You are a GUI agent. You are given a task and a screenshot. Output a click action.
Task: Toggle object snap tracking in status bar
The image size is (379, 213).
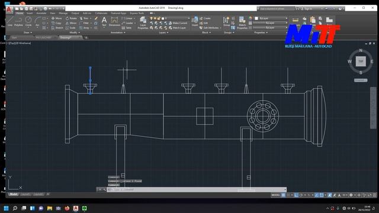(317, 195)
